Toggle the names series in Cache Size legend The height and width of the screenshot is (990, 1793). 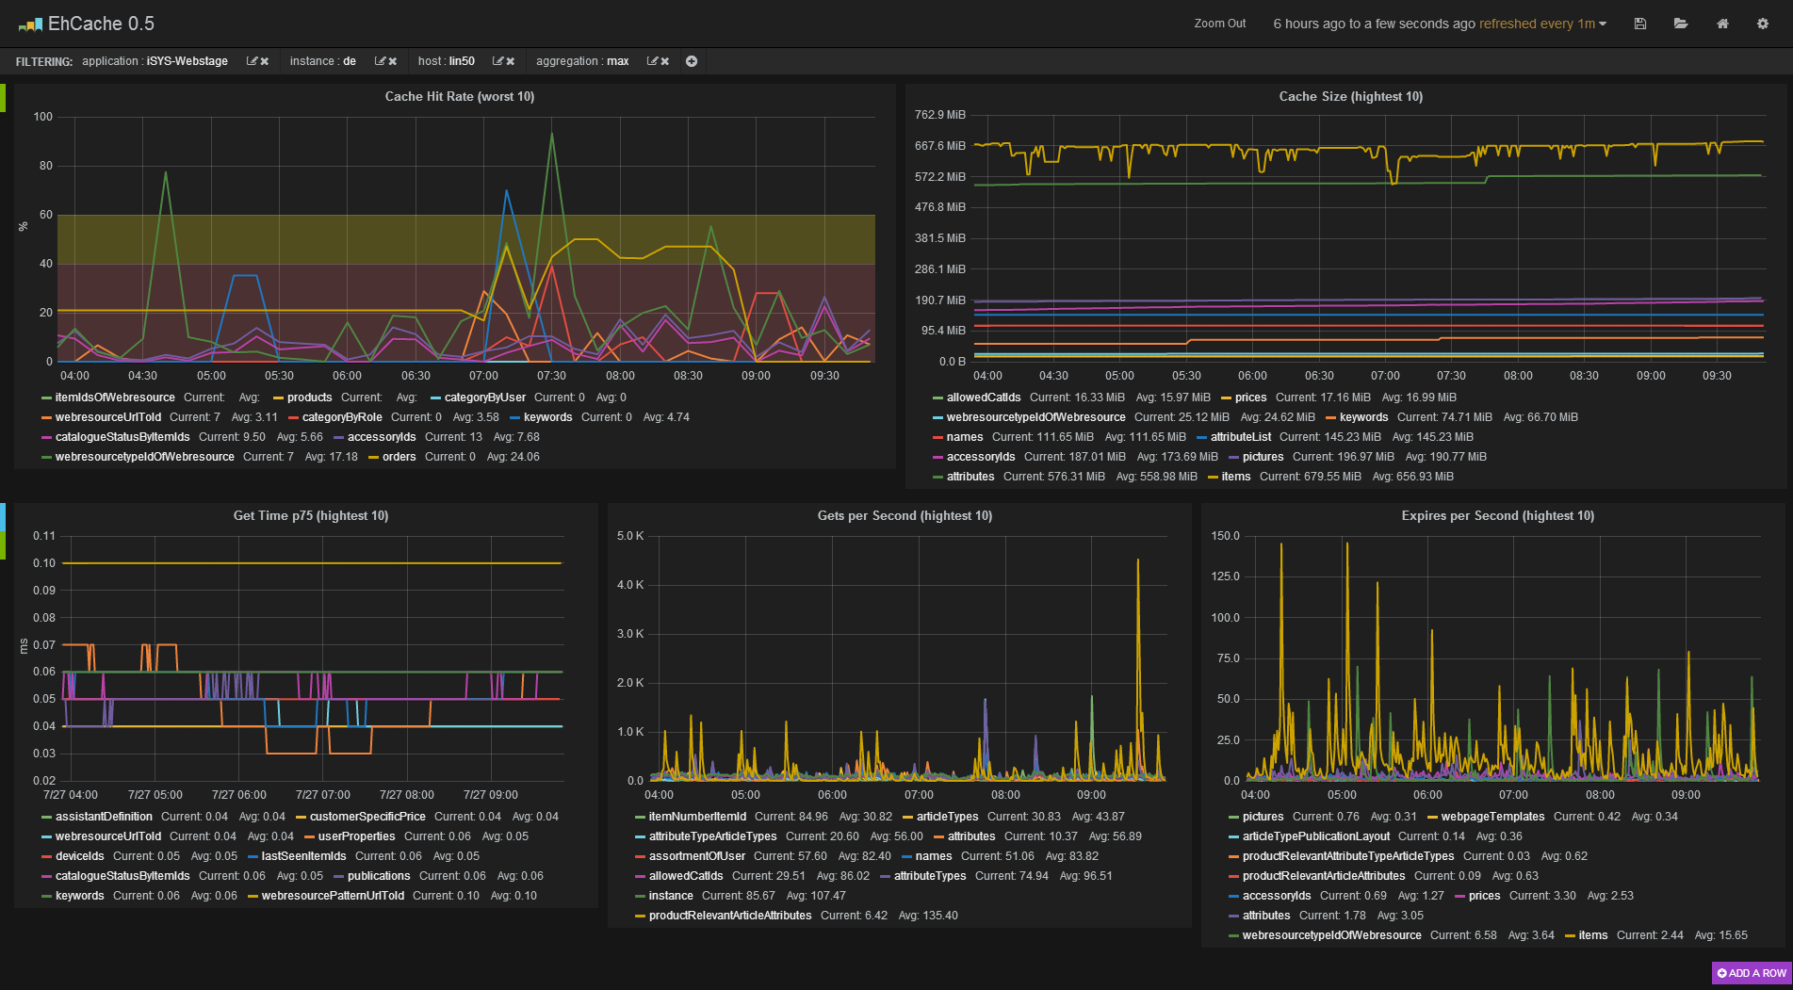(x=965, y=437)
